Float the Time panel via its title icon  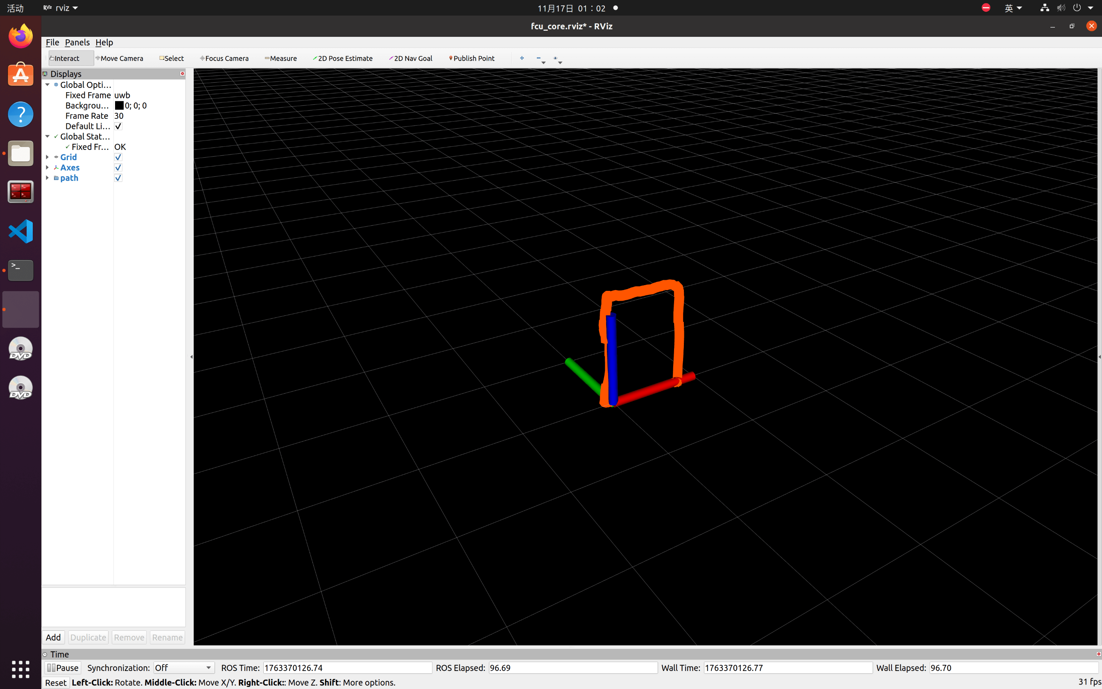(45, 654)
